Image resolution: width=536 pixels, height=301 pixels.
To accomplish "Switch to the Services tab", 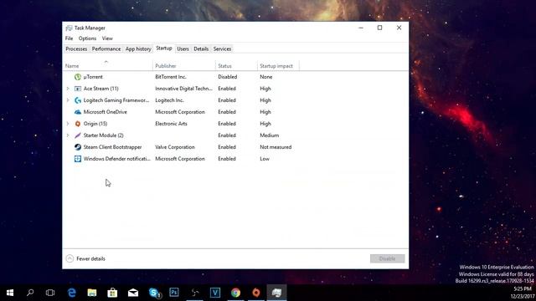I will pos(222,48).
